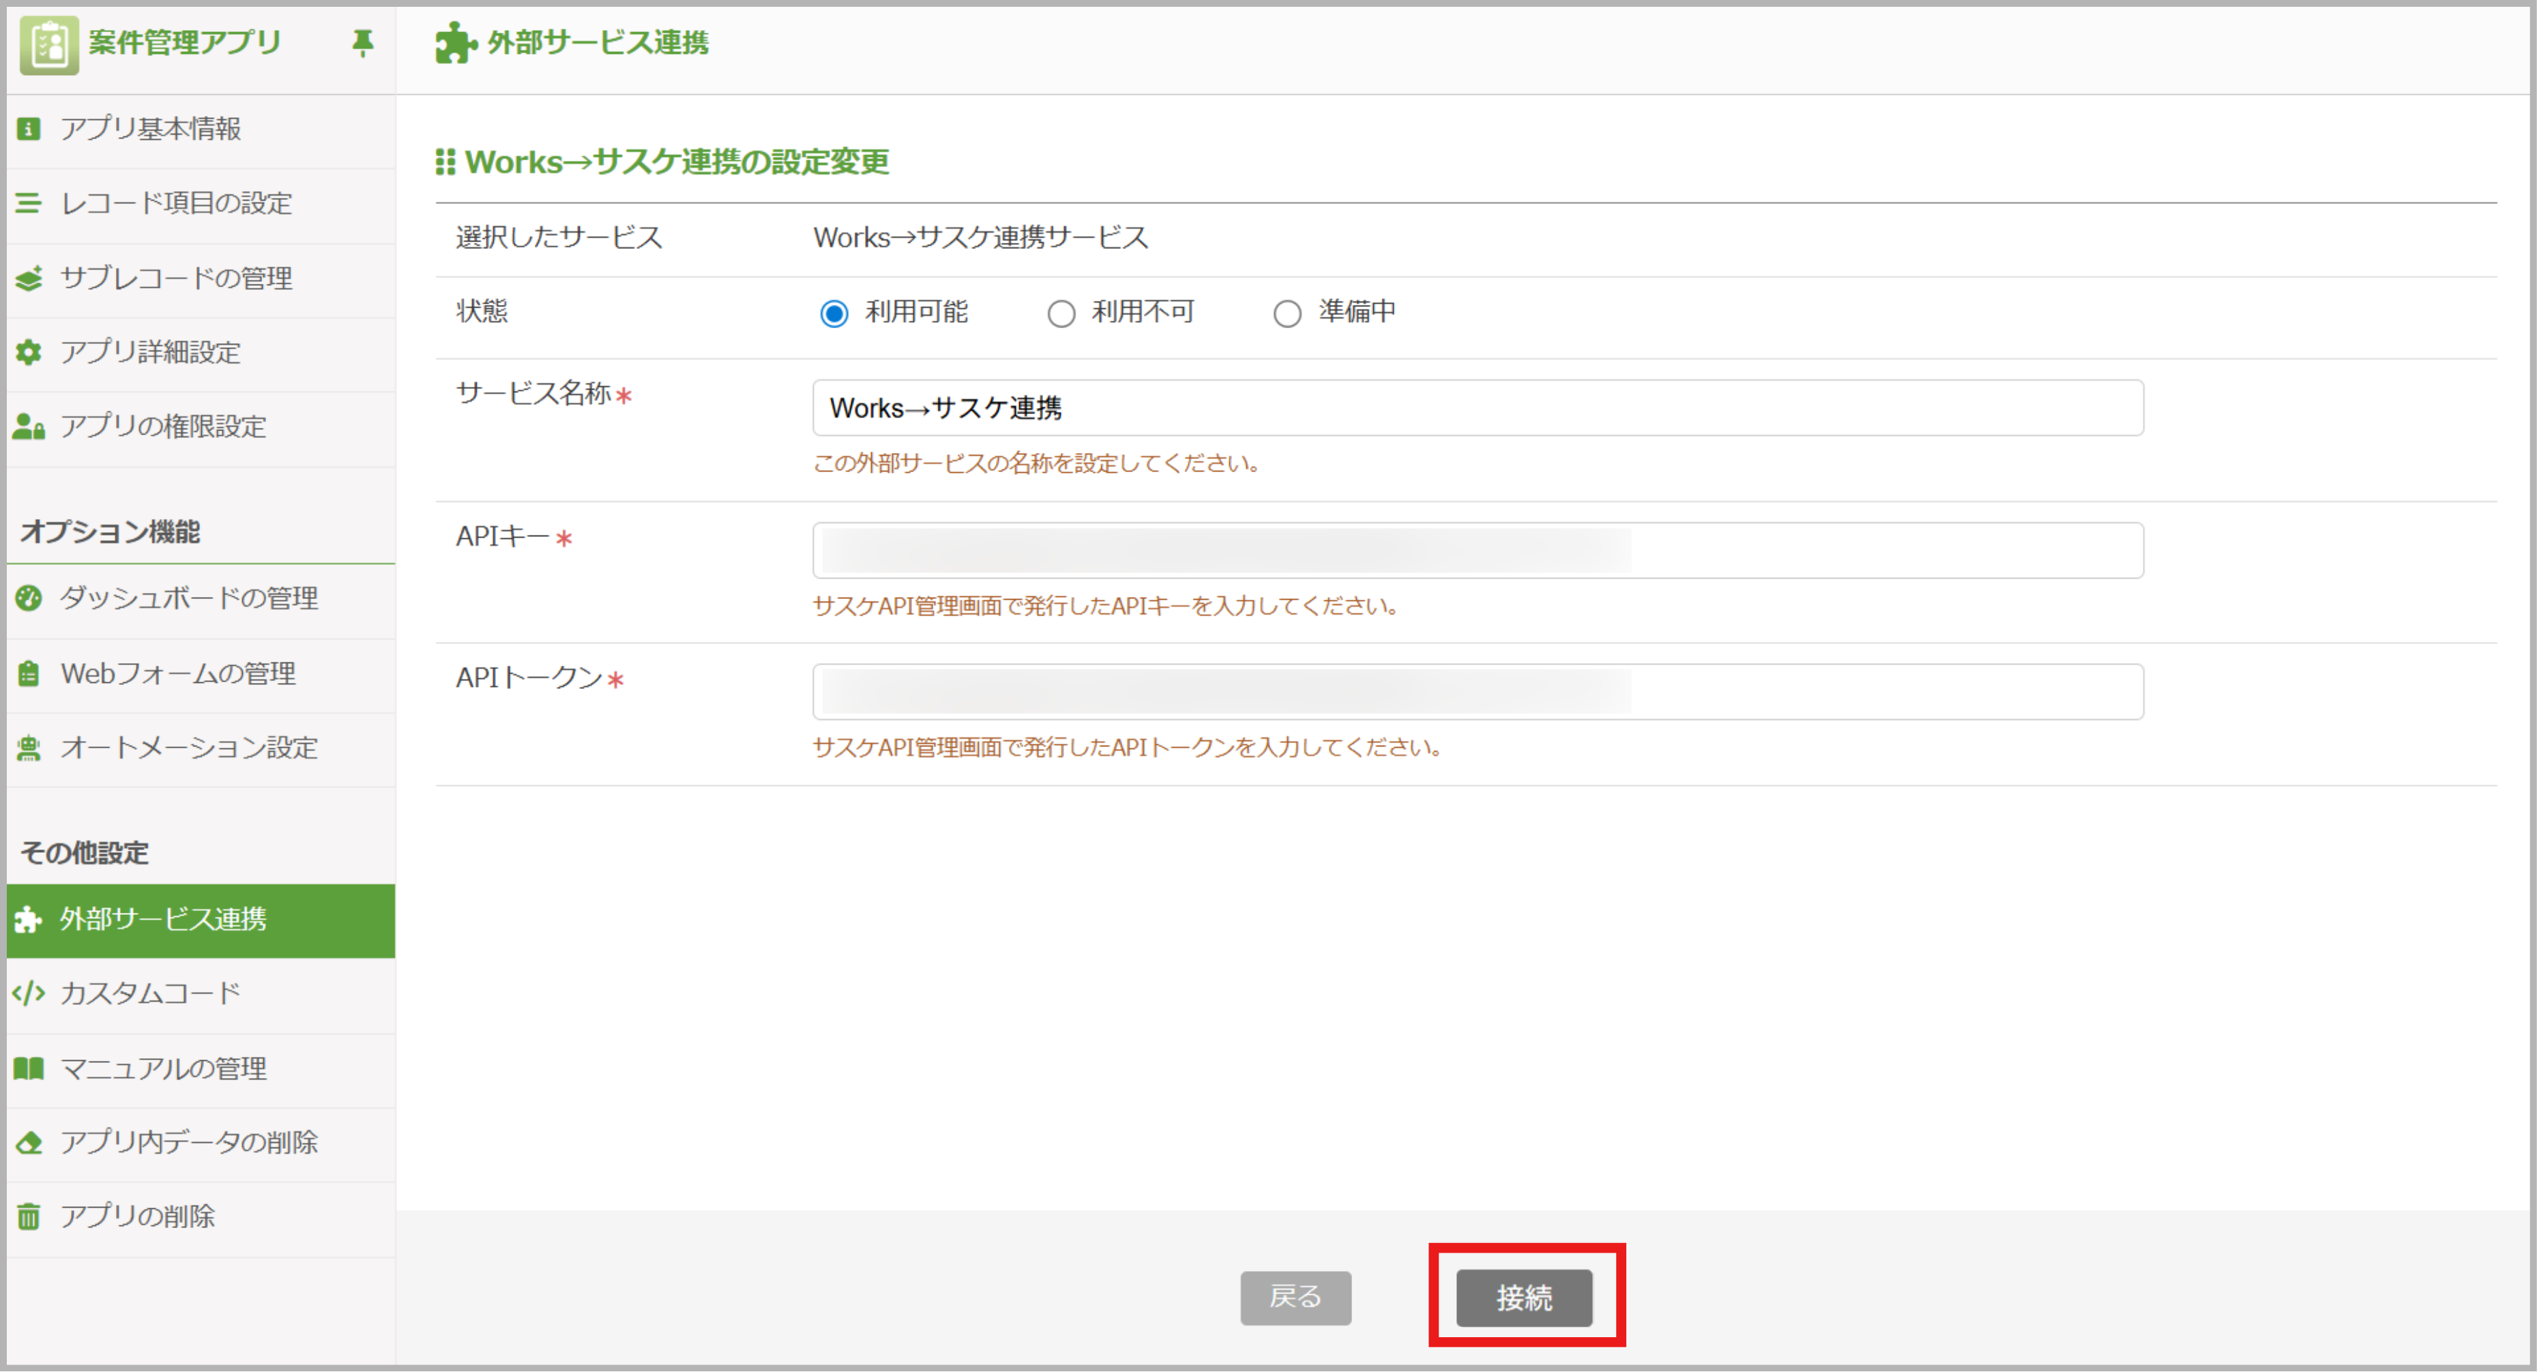Click the clipboard icon beside Webフォームの管理
This screenshot has width=2537, height=1372.
29,673
